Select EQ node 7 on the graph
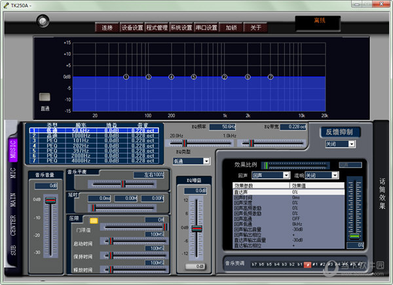Viewport: 393px width, 285px height. tap(271, 77)
